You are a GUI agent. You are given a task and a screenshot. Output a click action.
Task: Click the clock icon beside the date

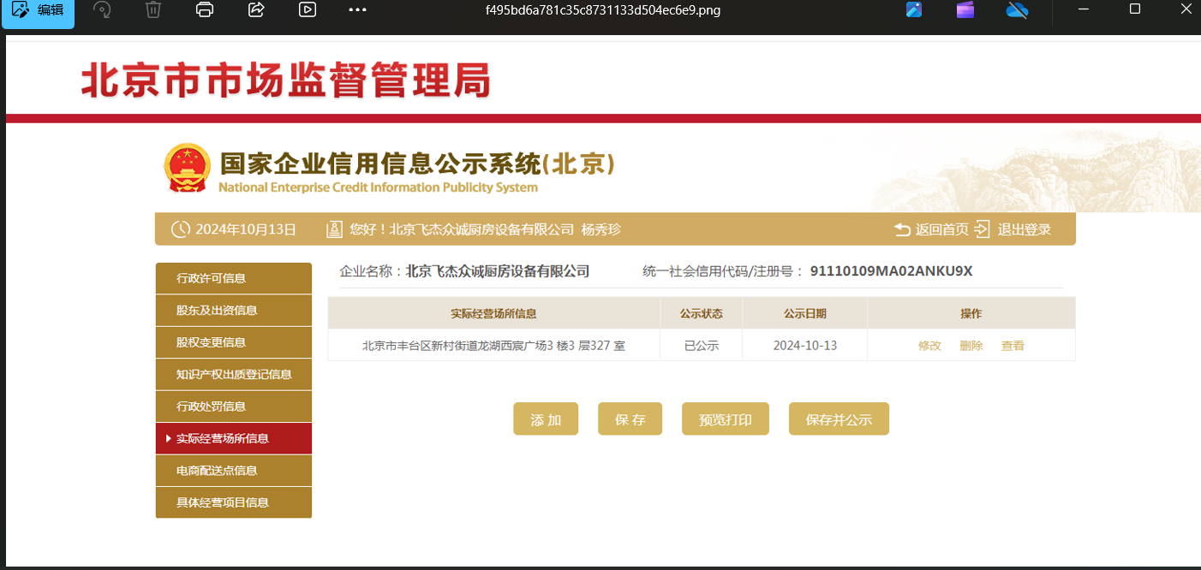pyautogui.click(x=180, y=229)
